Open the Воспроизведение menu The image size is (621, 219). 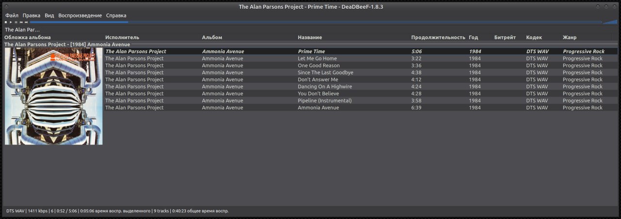[80, 15]
